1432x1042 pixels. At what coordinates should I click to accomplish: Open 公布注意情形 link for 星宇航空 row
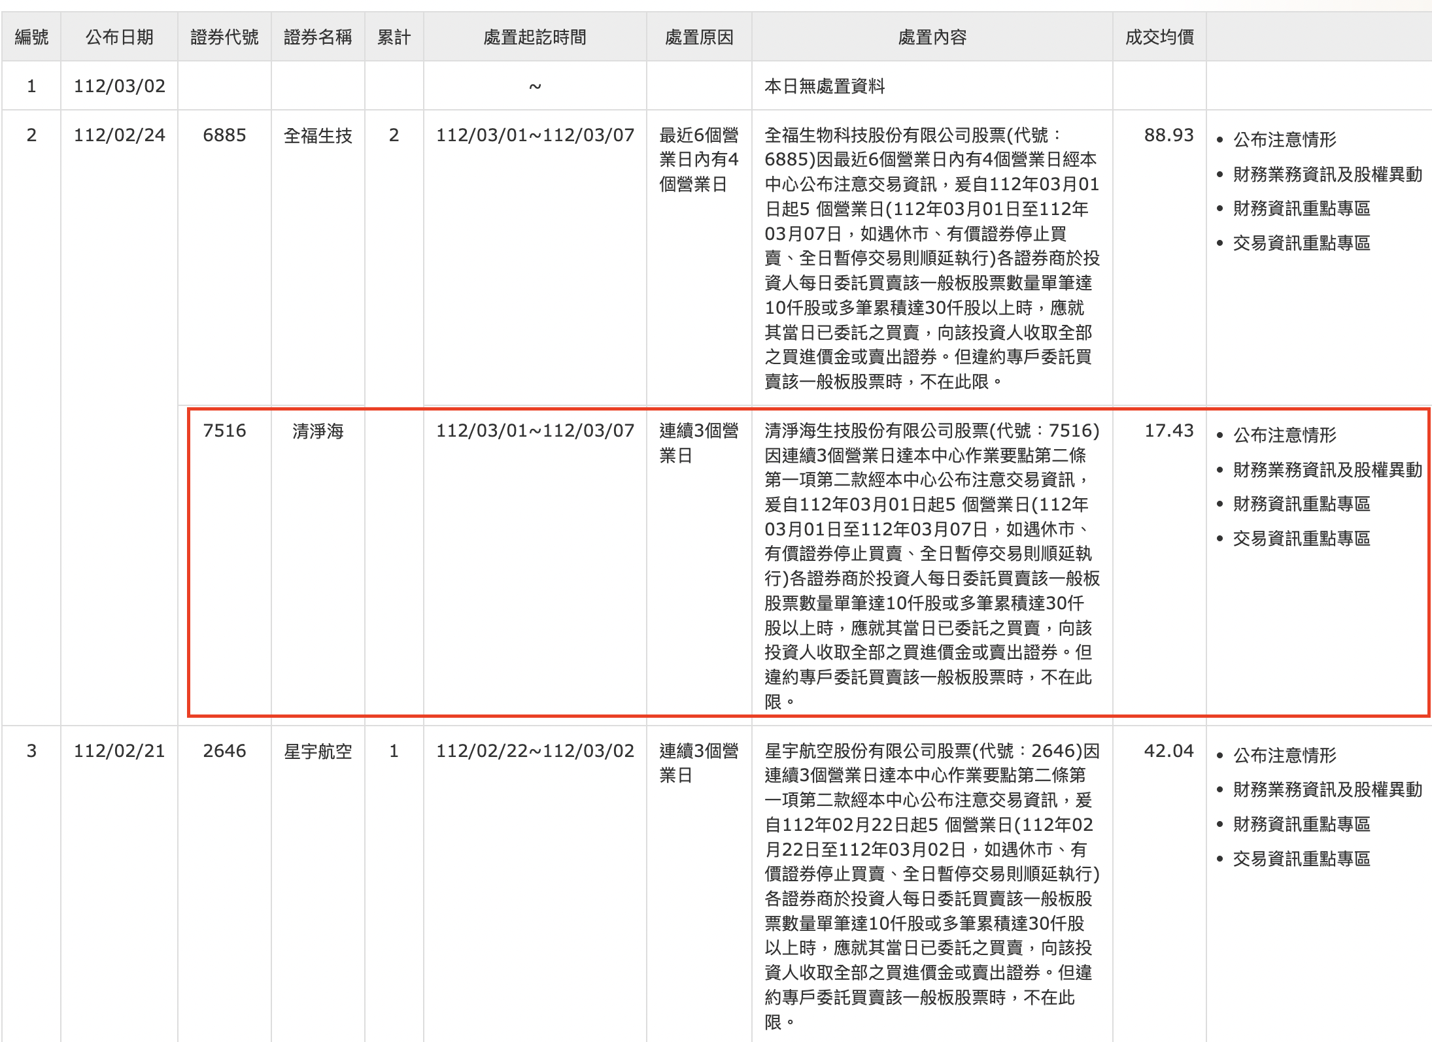1284,755
